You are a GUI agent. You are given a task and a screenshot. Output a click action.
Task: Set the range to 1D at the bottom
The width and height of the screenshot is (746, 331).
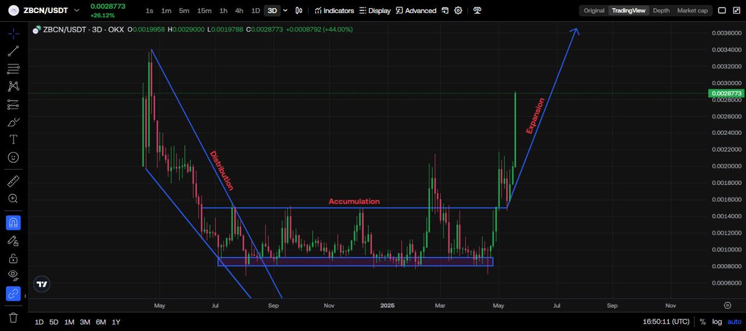click(39, 322)
